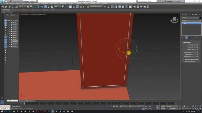The height and width of the screenshot is (113, 202).
Task: Click the ViewCube in the viewport
Action: [175, 20]
